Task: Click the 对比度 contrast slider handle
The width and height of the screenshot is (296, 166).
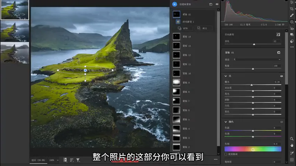Action: coord(253,91)
